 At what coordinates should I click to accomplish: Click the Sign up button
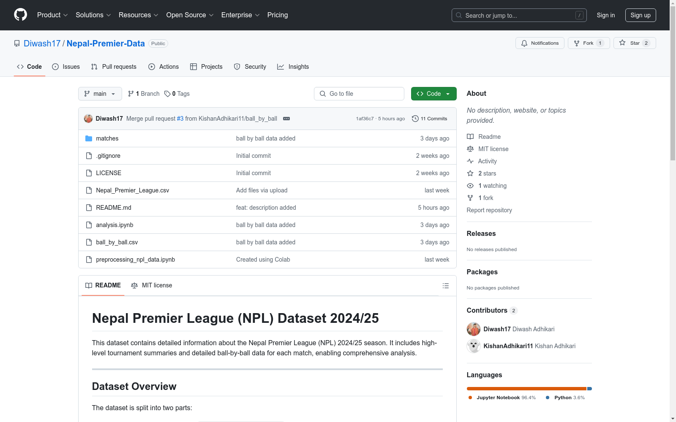point(641,15)
